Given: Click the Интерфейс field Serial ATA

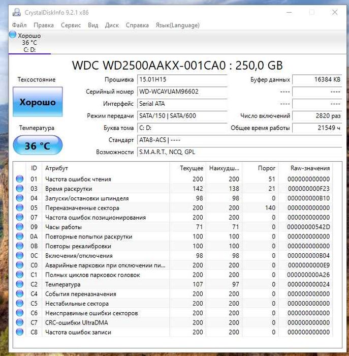Looking at the screenshot, I should (x=182, y=104).
